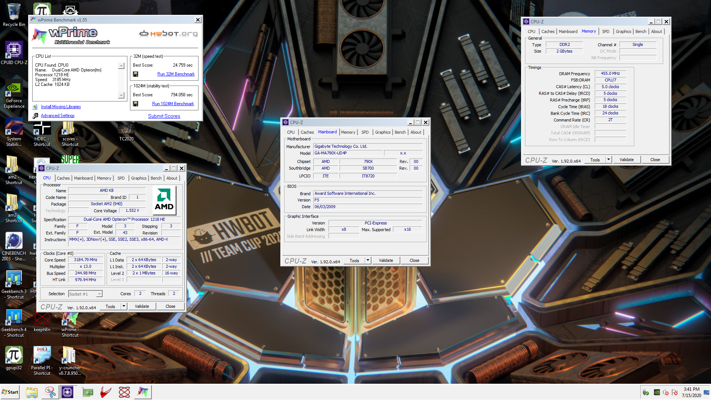Launch Geekbench 4 Shortcut
The image size is (711, 400).
coord(14,323)
